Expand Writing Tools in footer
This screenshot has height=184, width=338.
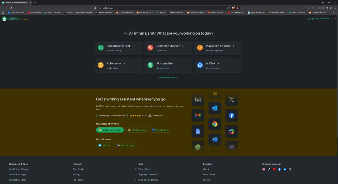point(143,169)
